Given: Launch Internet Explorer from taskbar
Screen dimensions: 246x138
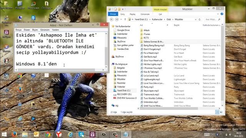Looking at the screenshot, I should point(70,135).
